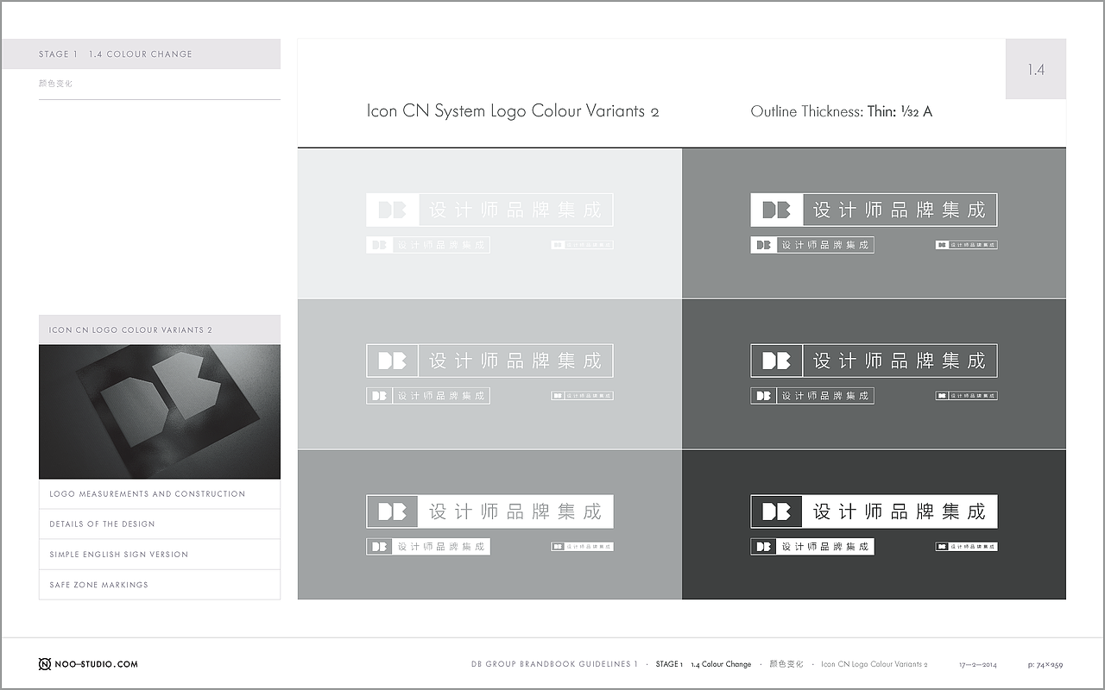Select medium-size logo on the top-right grey panel
The image size is (1105, 690).
812,245
